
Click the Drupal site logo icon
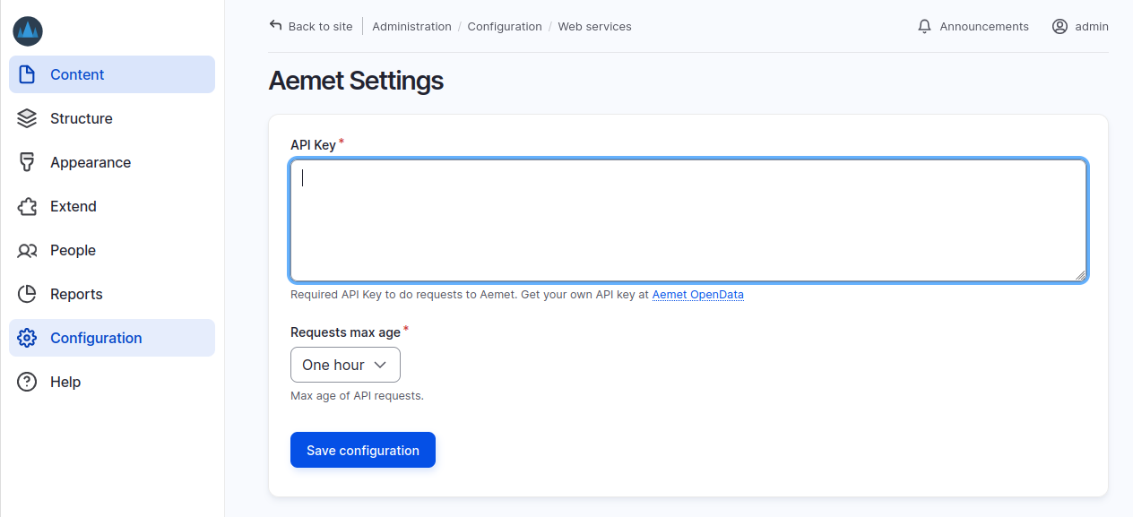click(x=28, y=31)
